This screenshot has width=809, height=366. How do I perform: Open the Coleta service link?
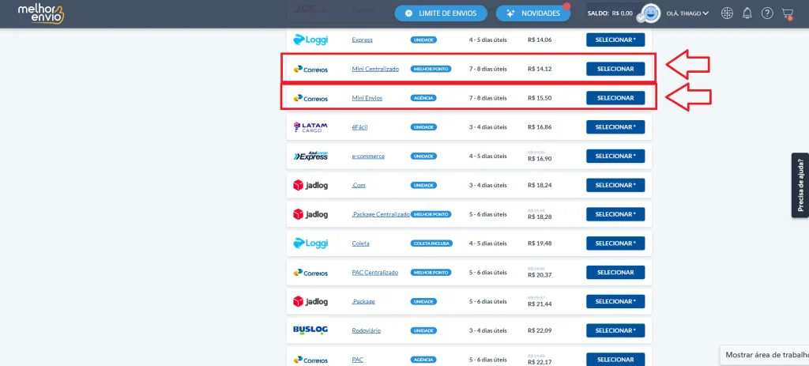360,243
